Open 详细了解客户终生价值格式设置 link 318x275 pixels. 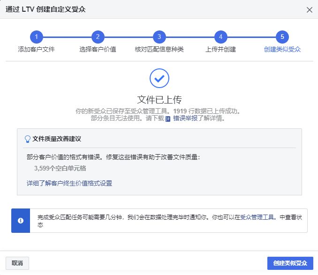click(69, 183)
